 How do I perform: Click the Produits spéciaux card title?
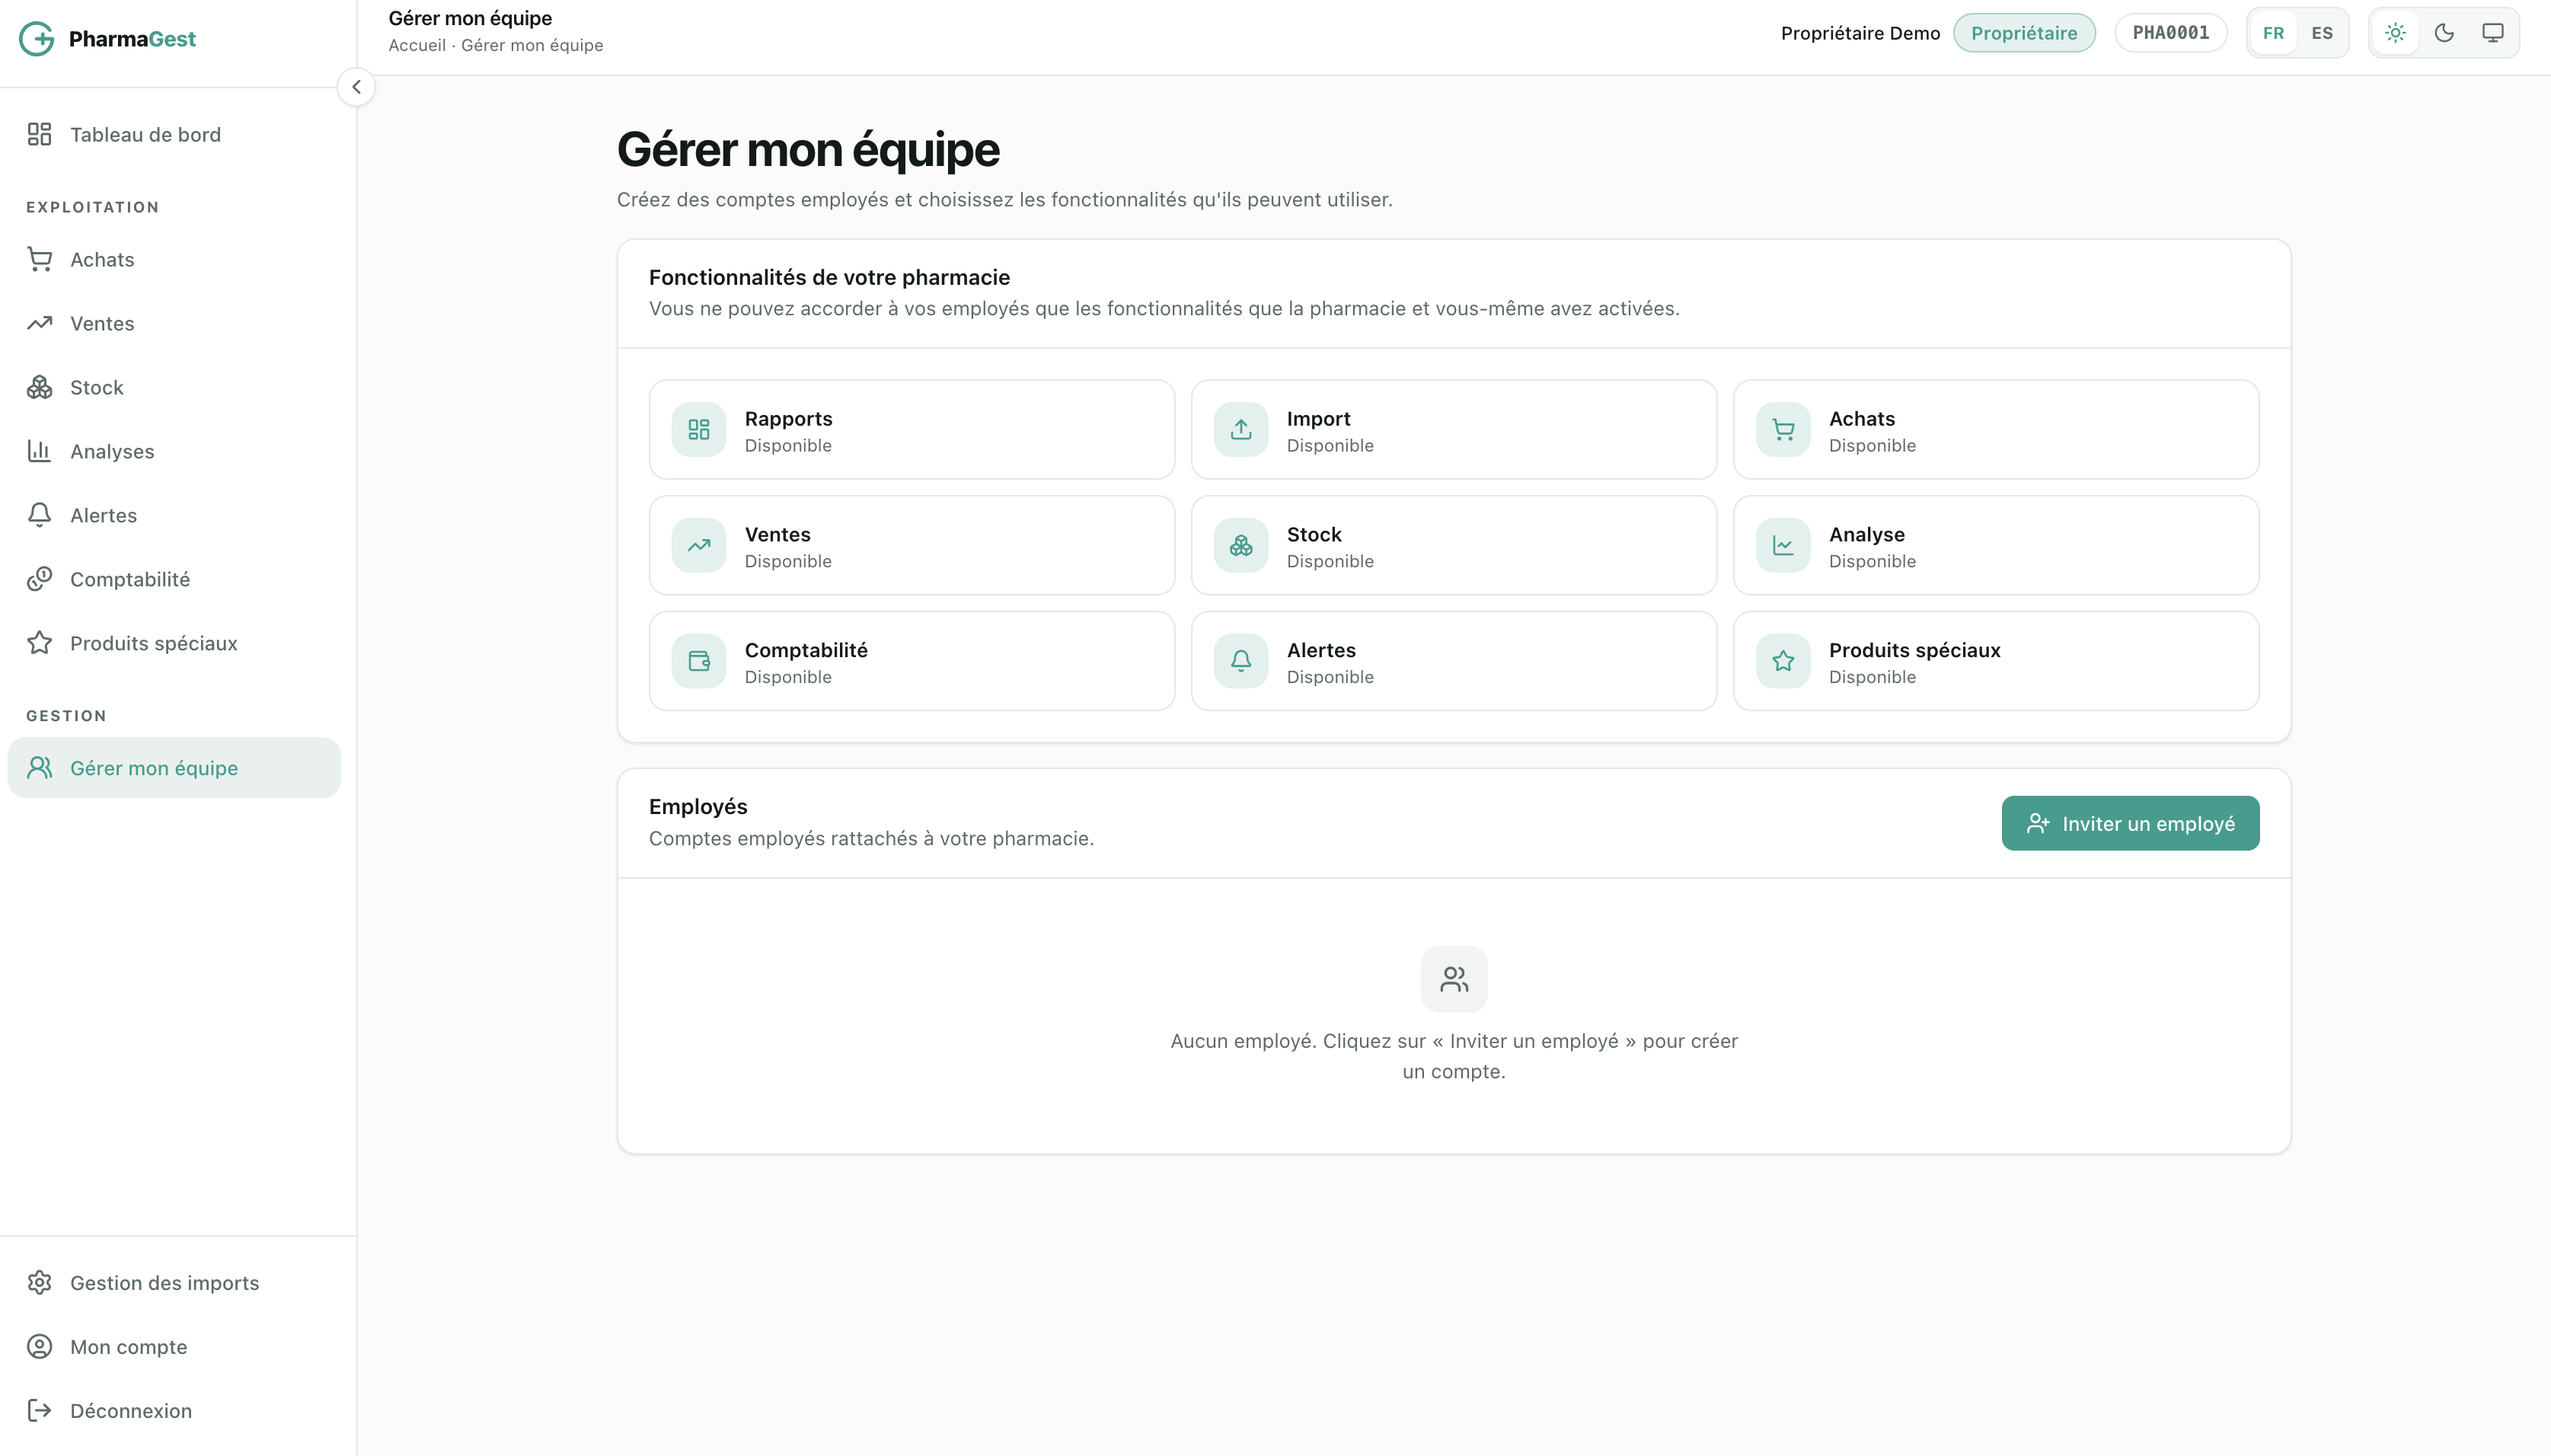point(1914,651)
